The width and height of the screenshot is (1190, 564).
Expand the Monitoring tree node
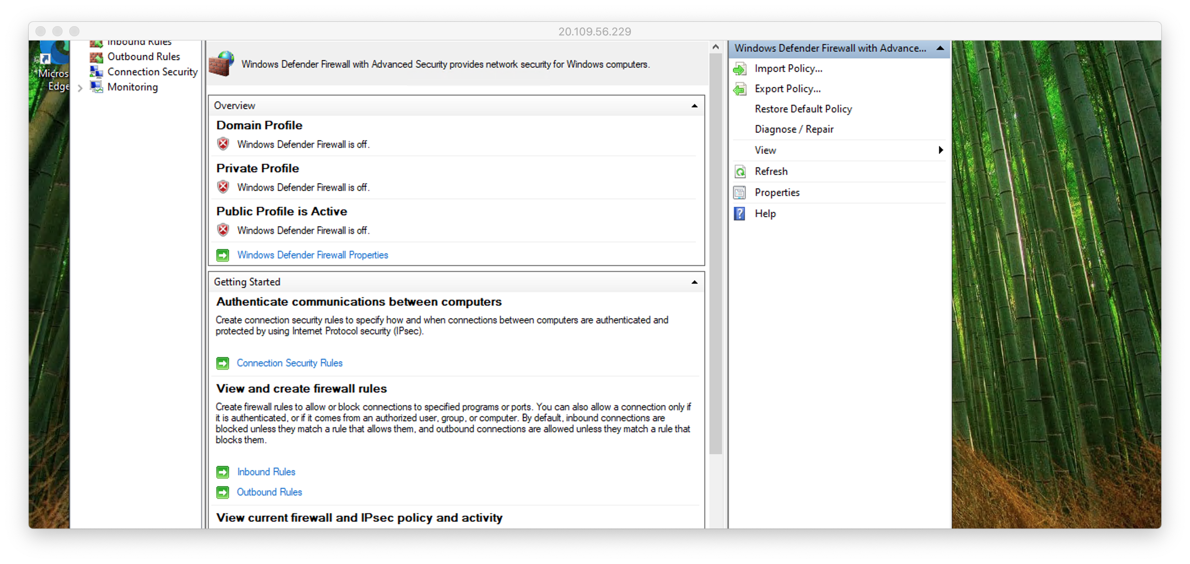pos(80,88)
